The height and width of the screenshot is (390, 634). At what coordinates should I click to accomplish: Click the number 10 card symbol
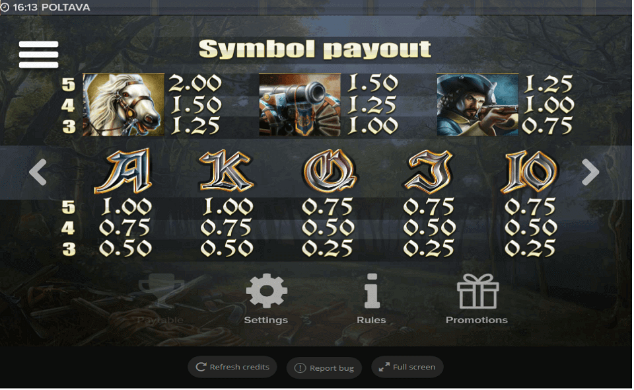pyautogui.click(x=530, y=171)
